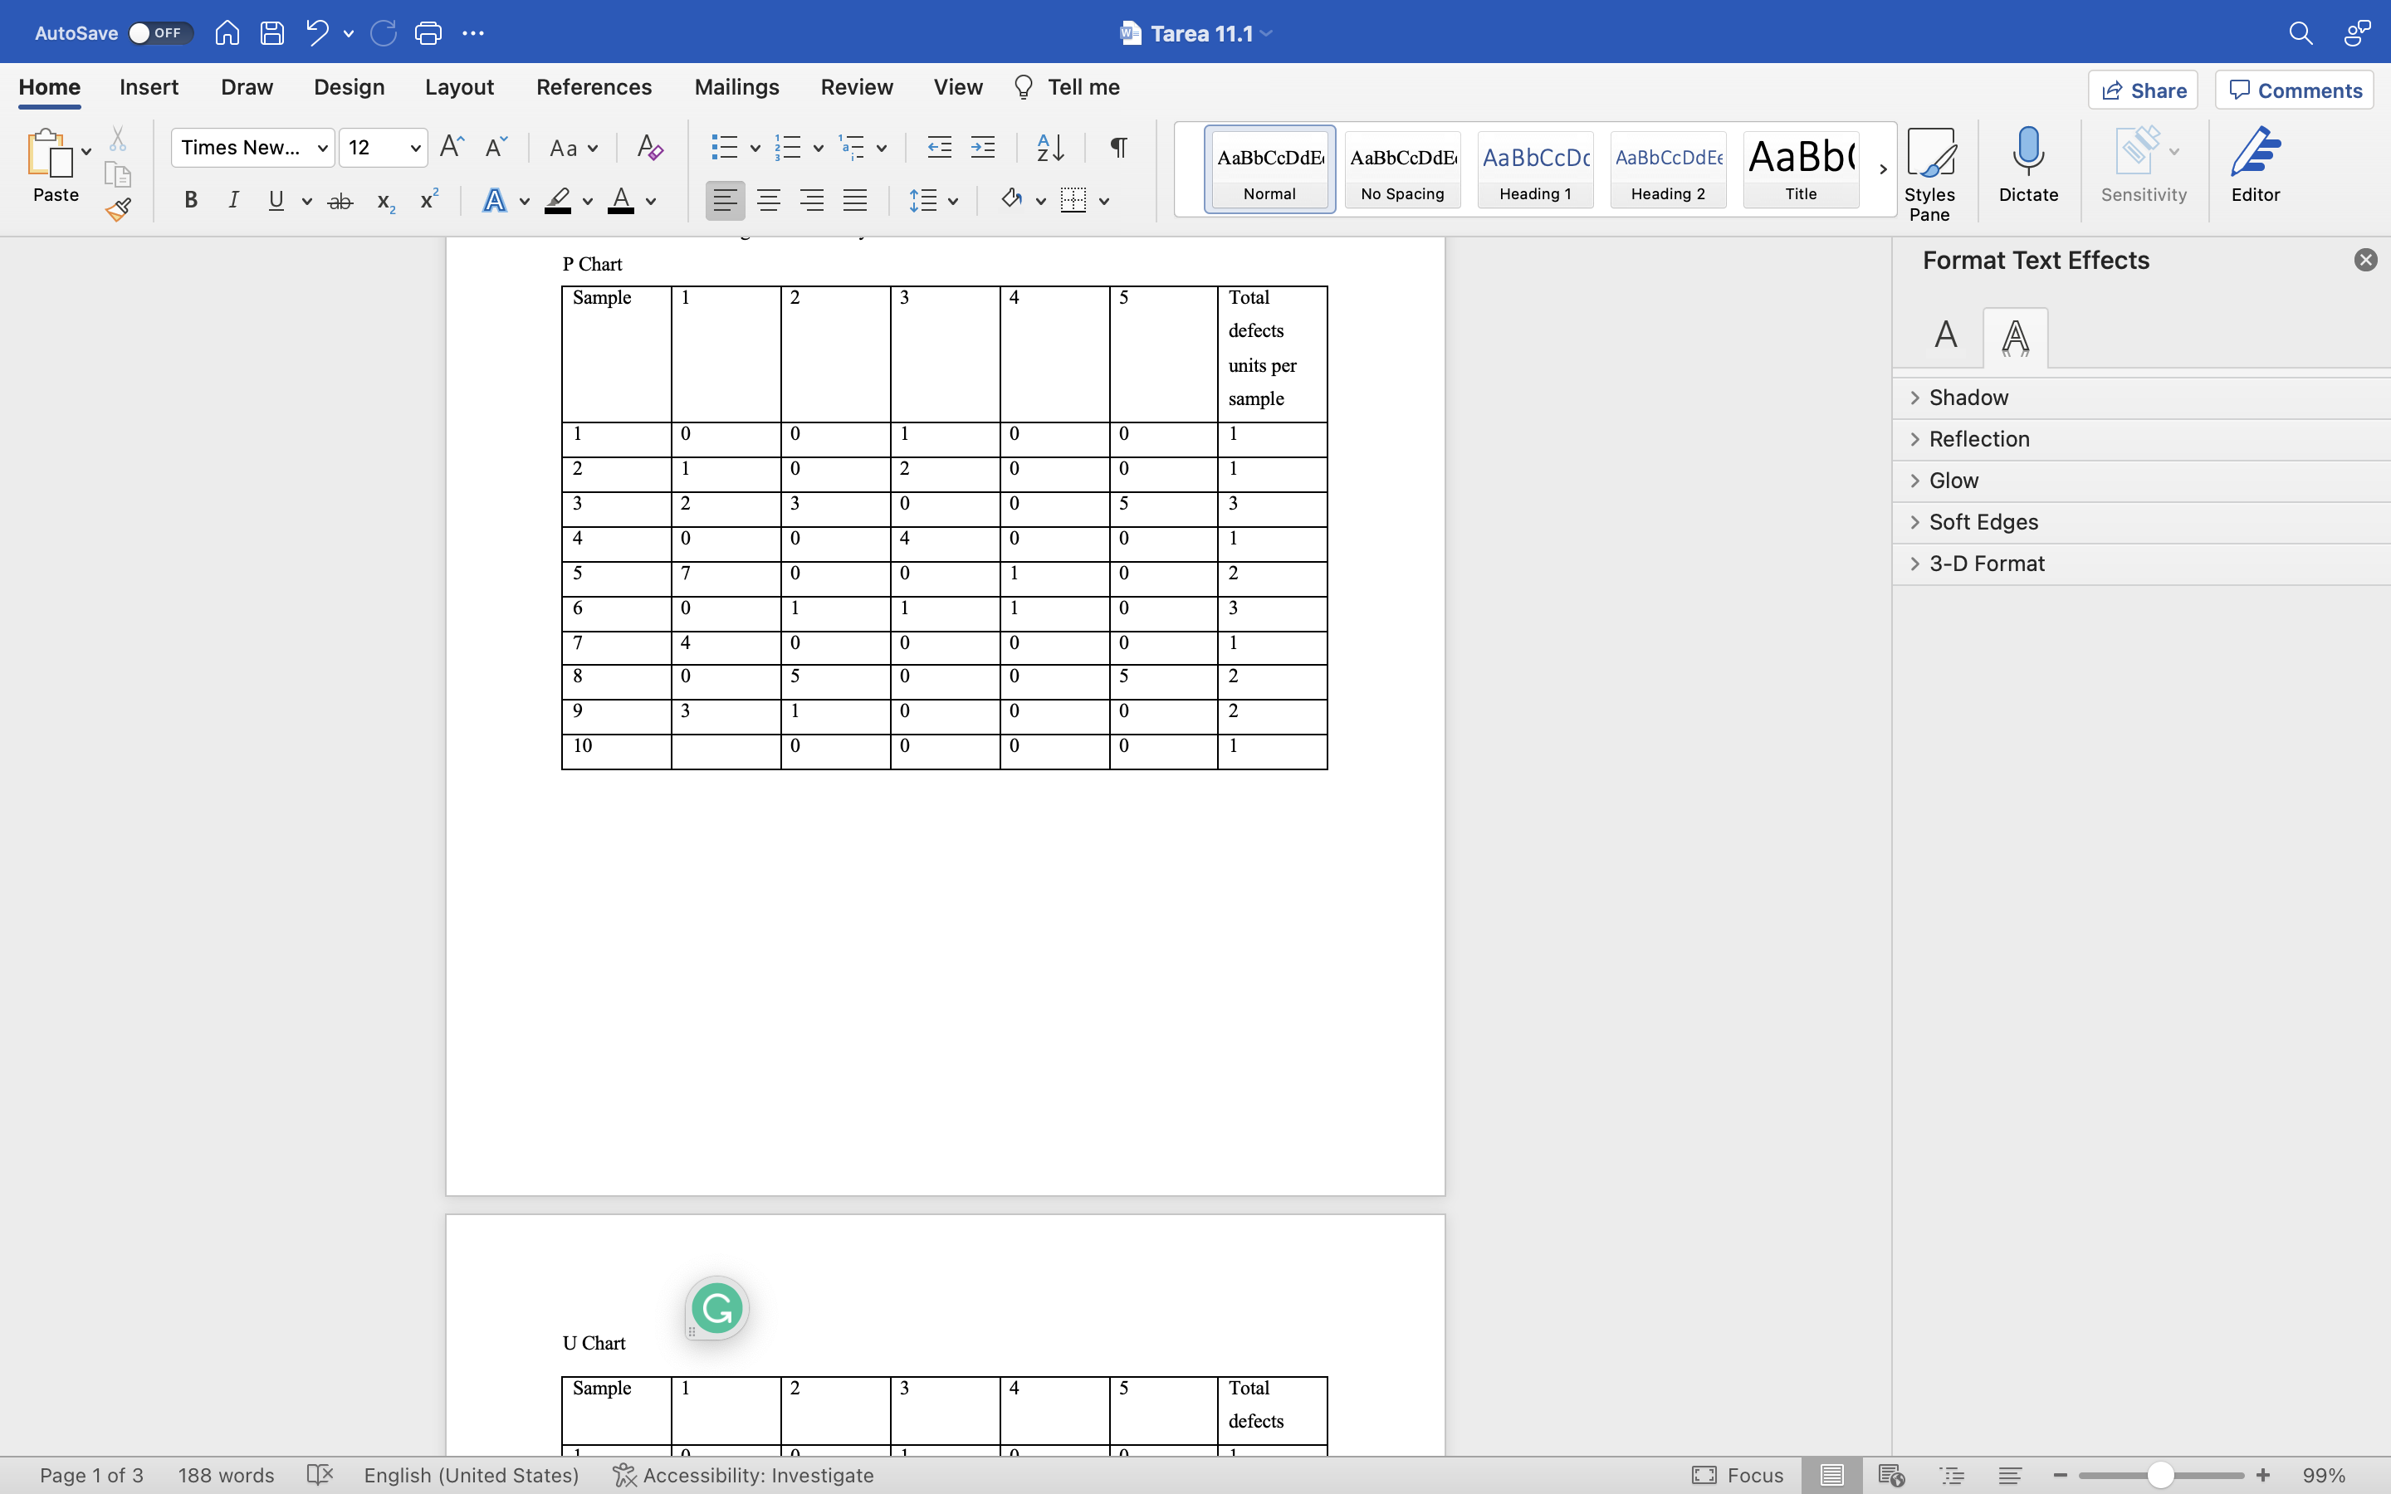Expand the Shadow section
Viewport: 2391px width, 1494px height.
pyautogui.click(x=1968, y=398)
